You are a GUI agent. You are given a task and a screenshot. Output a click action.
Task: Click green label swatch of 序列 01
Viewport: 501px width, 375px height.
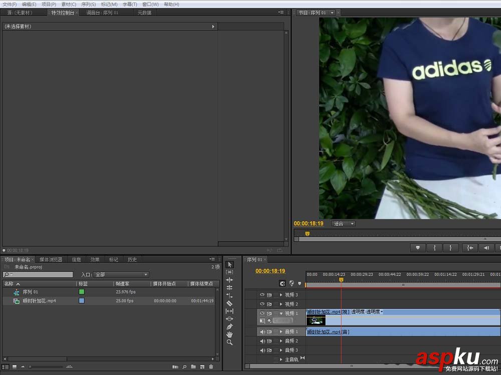point(82,291)
